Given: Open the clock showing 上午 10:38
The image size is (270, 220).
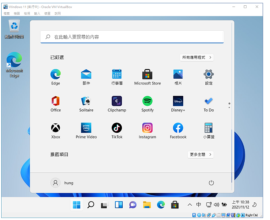Looking at the screenshot, I should point(241,205).
